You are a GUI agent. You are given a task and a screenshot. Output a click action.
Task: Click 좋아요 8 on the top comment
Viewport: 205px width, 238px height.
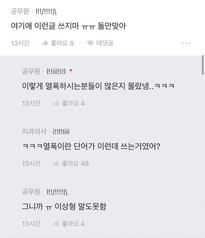(x=62, y=43)
